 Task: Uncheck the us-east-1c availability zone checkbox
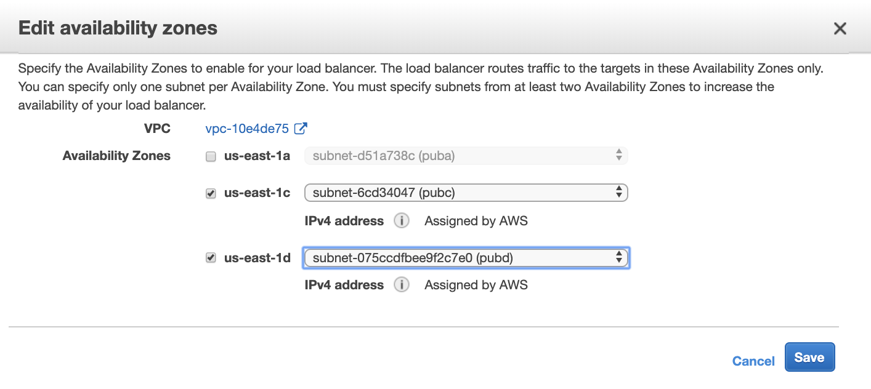tap(211, 193)
